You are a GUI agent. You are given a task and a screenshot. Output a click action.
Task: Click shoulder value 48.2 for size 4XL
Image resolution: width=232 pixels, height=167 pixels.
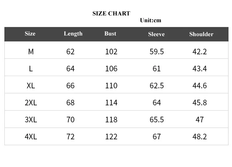(200, 136)
